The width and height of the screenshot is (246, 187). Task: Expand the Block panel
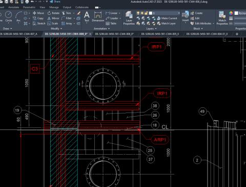click(x=198, y=29)
